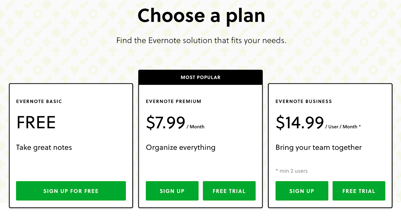Click the Evernote Premium plan title
Image resolution: width=401 pixels, height=217 pixels.
click(173, 101)
